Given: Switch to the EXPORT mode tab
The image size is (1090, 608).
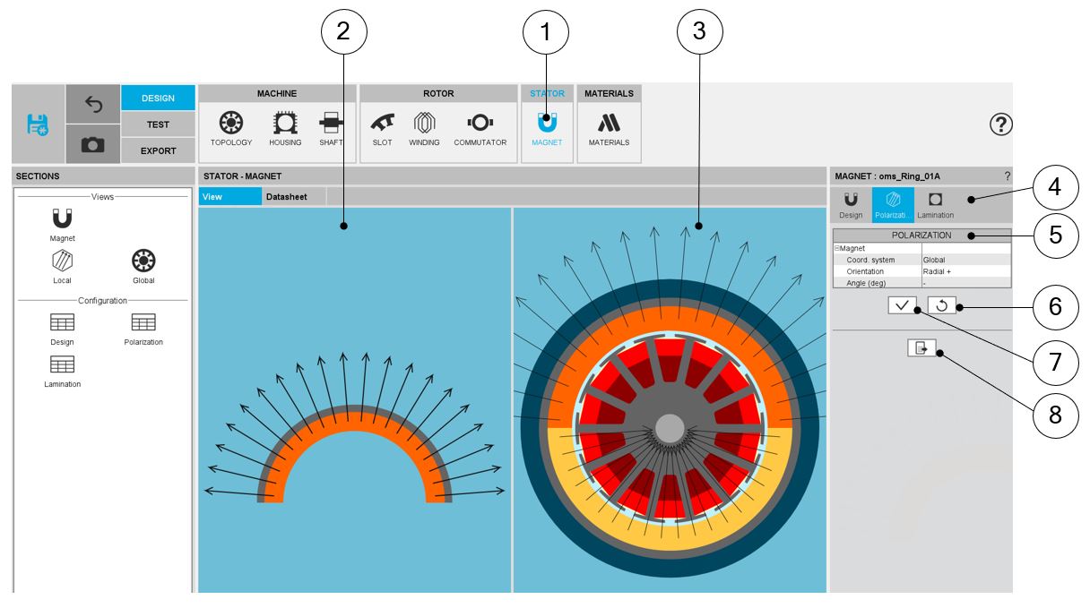Looking at the screenshot, I should tap(158, 150).
